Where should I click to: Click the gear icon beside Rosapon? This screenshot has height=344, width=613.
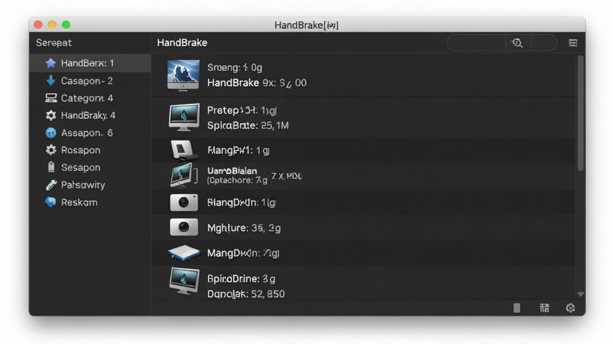[x=51, y=150]
